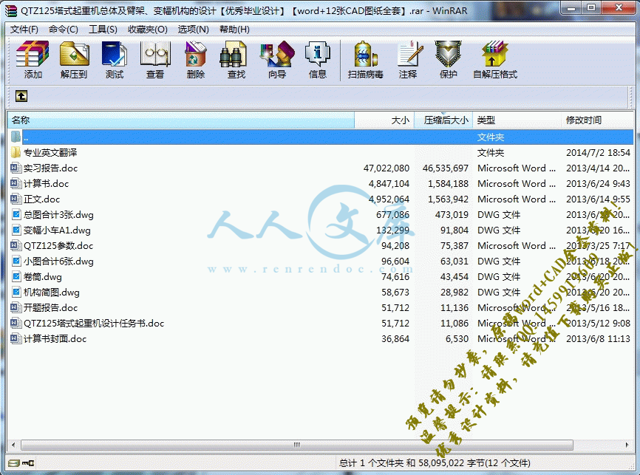
Task: Select file 正文.doc
Action: 321,199
